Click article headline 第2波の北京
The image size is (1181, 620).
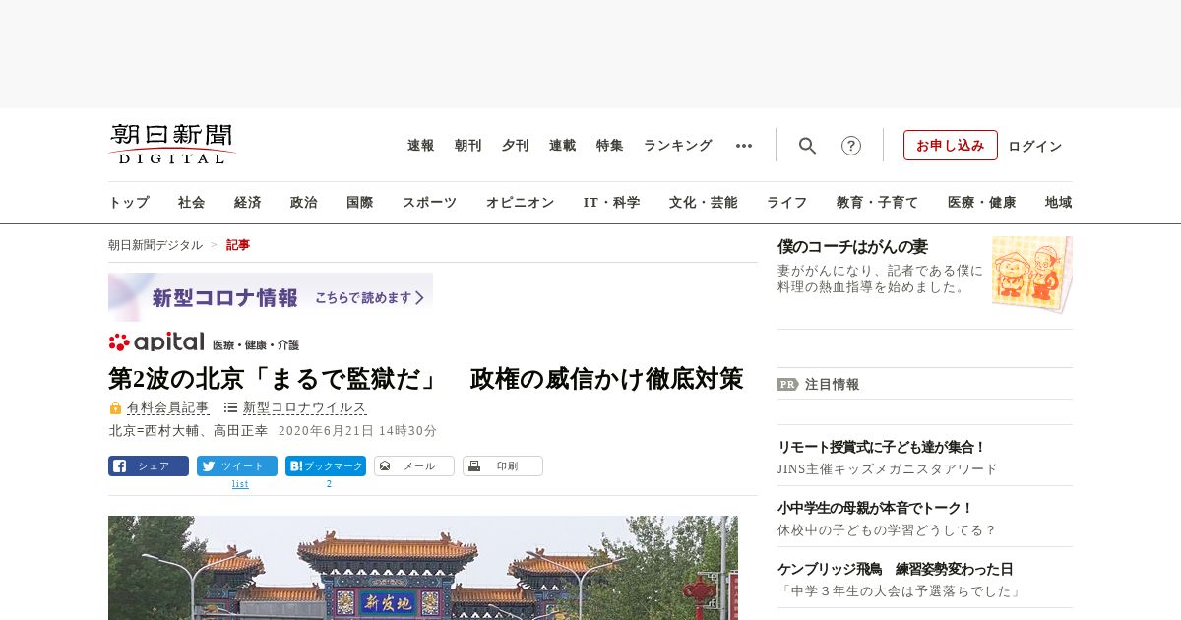coord(425,379)
